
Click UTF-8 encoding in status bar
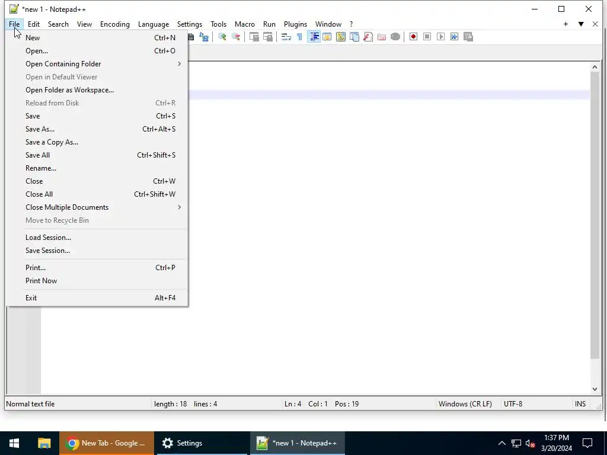[x=513, y=404]
